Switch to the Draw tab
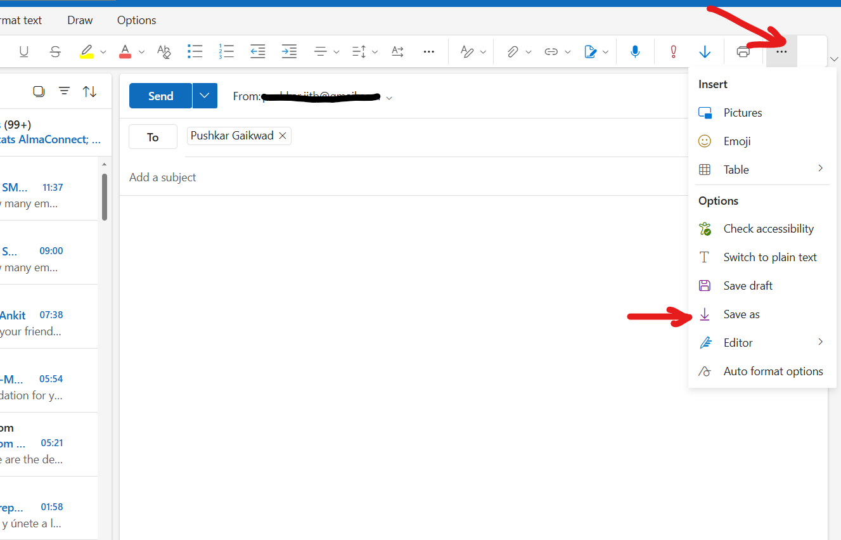The image size is (841, 540). click(80, 20)
